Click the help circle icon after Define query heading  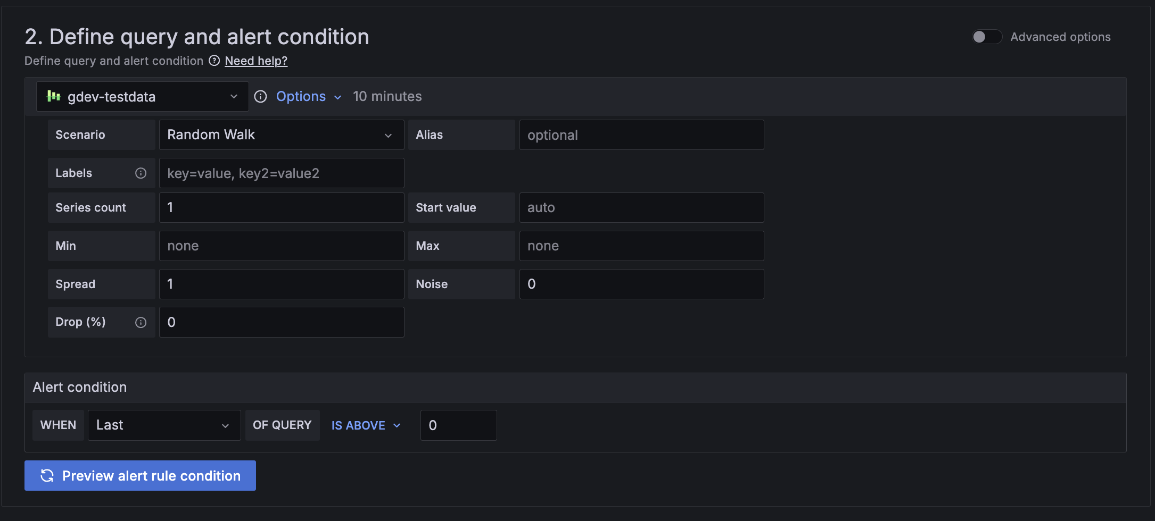[213, 61]
